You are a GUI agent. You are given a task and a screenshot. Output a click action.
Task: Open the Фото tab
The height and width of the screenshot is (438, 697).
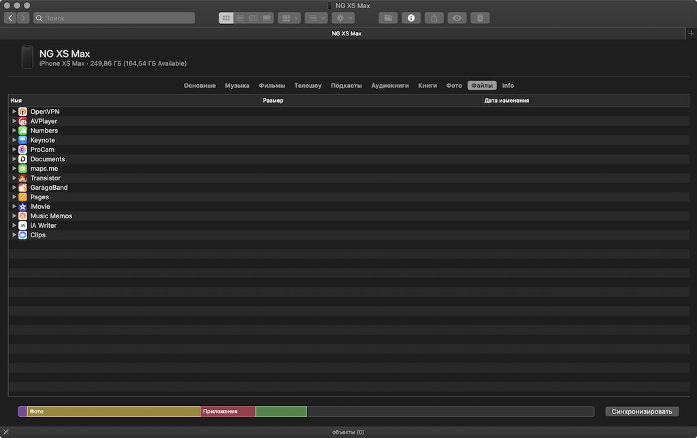coord(454,86)
